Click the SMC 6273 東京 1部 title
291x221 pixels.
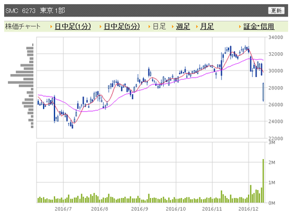35,10
